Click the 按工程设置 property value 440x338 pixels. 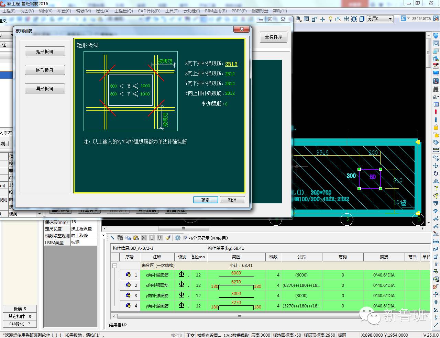coord(84,229)
